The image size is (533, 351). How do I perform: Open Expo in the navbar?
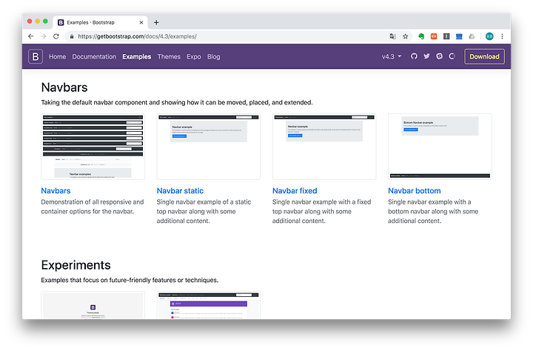194,56
